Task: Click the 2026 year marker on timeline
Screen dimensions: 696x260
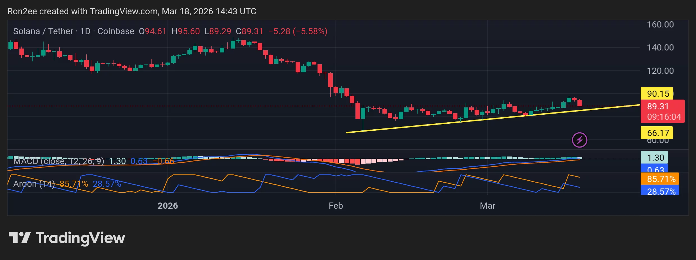Action: click(168, 206)
